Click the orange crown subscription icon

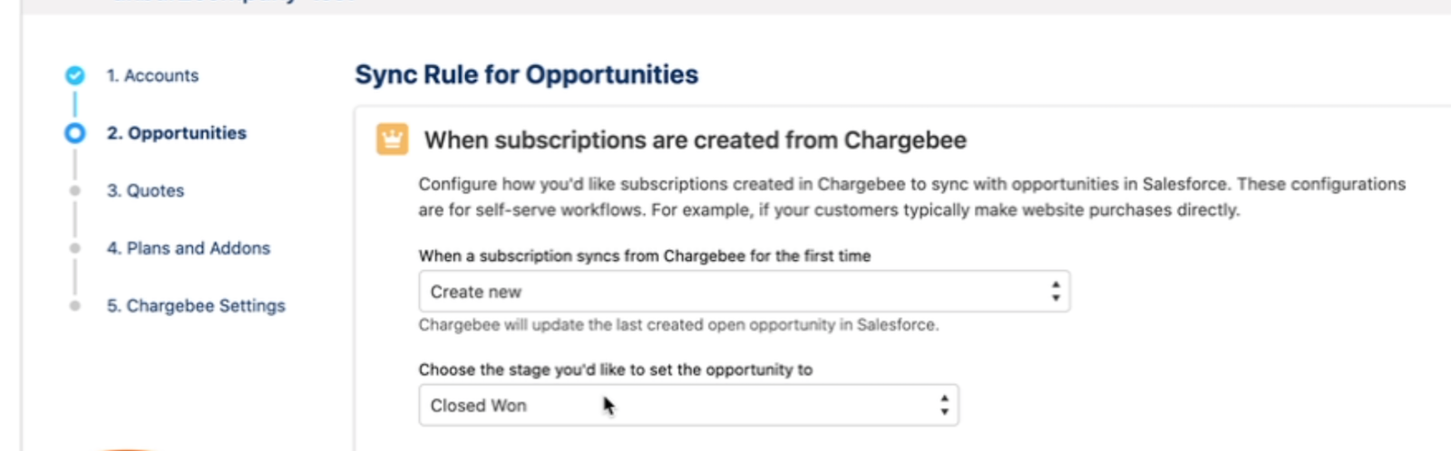[x=392, y=139]
